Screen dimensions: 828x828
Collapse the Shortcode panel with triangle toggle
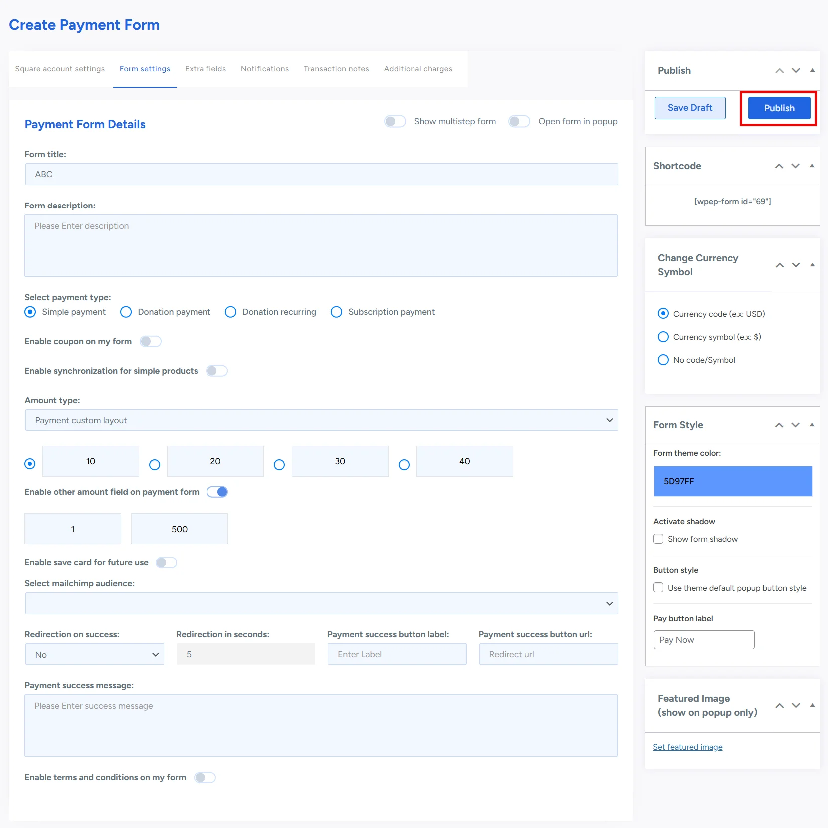pyautogui.click(x=812, y=166)
